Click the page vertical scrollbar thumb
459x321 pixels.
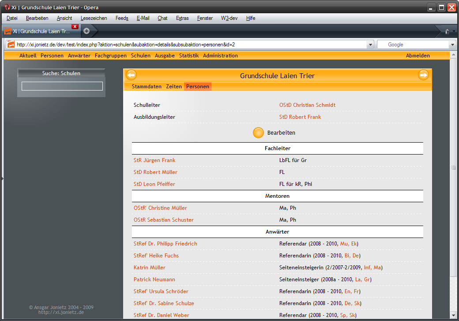pos(453,167)
